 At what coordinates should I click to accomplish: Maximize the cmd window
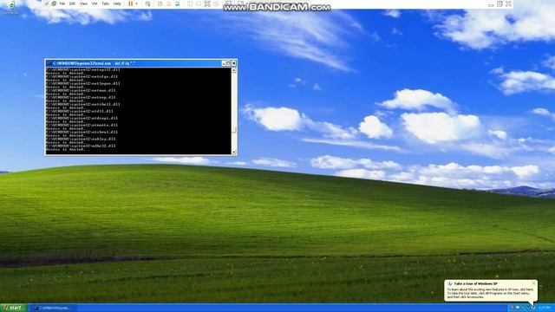(x=228, y=63)
